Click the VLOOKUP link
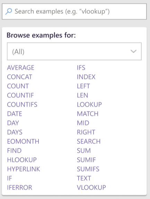Screen dimensions: 150x199 91,188
